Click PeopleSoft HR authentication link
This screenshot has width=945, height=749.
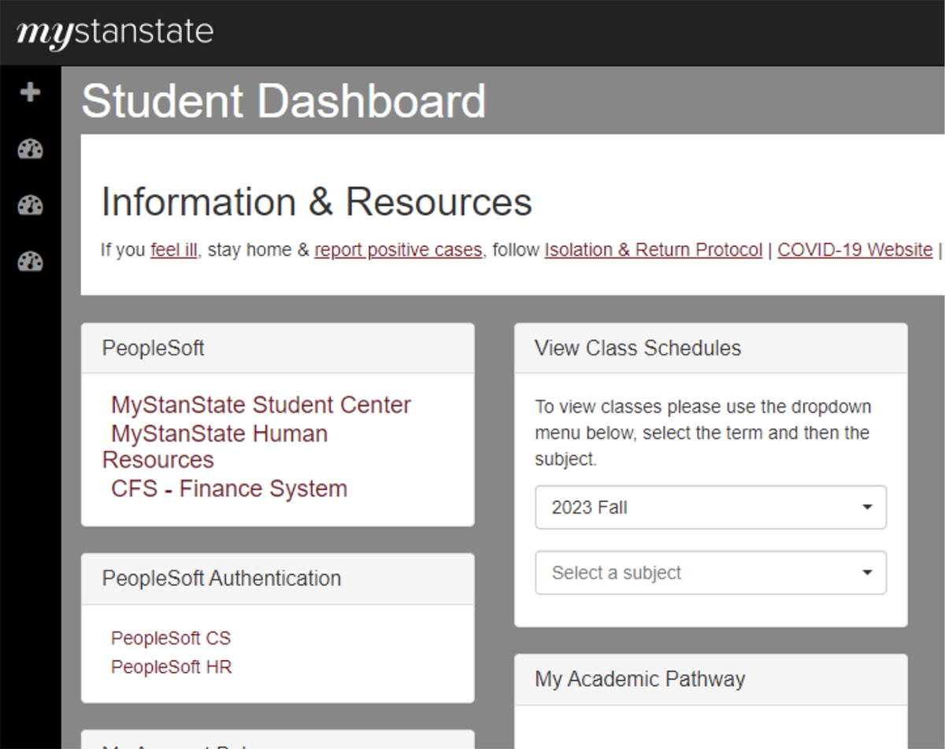172,667
